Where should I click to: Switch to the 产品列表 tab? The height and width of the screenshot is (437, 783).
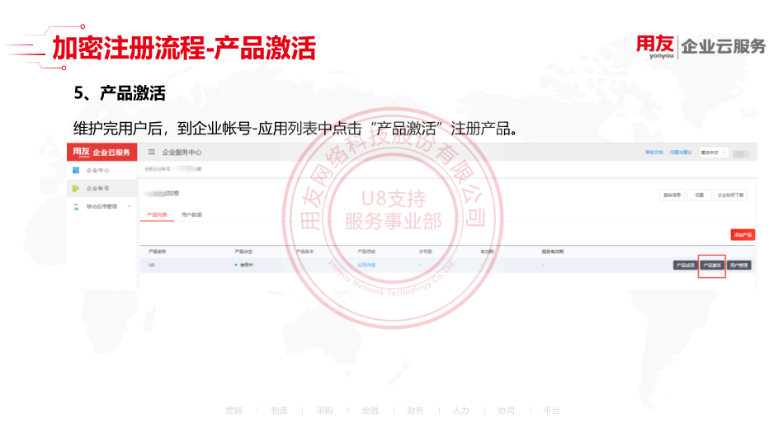point(157,214)
